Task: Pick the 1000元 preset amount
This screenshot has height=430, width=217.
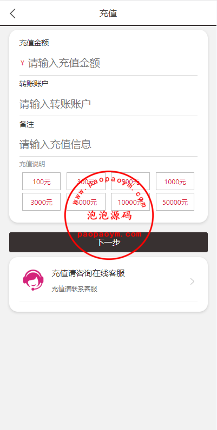Action: tap(175, 182)
